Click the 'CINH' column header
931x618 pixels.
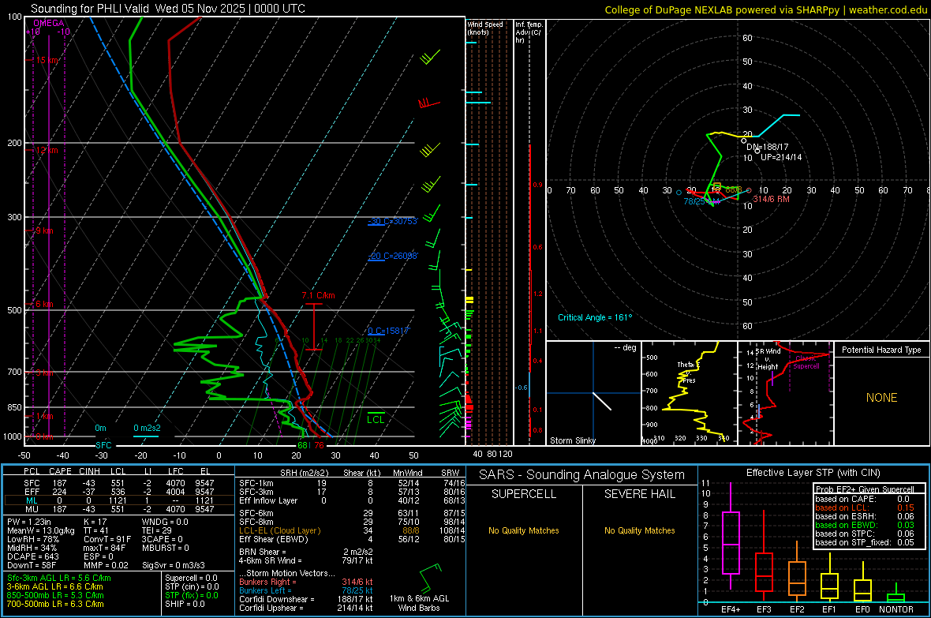pos(89,471)
